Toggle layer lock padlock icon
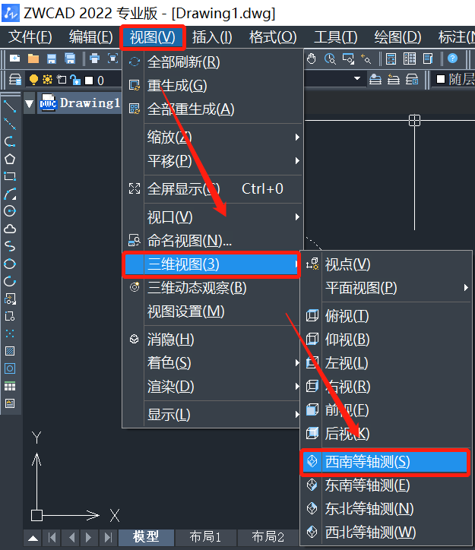The image size is (475, 550). click(x=74, y=80)
